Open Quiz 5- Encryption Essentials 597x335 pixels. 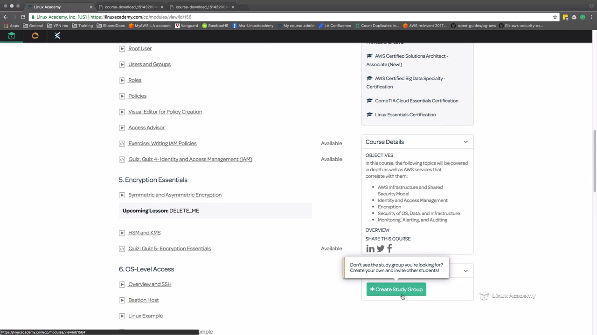tap(169, 248)
